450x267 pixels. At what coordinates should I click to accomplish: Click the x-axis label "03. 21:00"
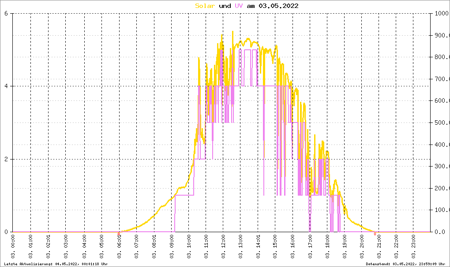379,246
